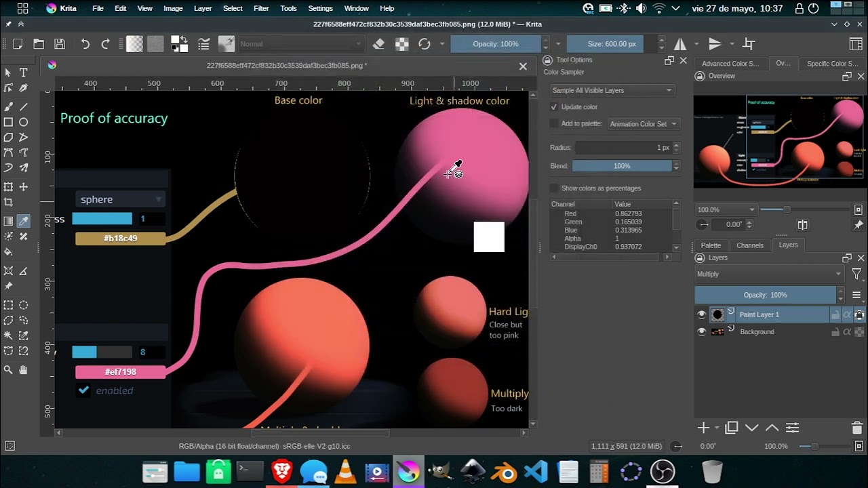Open the Sample All Visible Layers dropdown
868x488 pixels.
612,90
